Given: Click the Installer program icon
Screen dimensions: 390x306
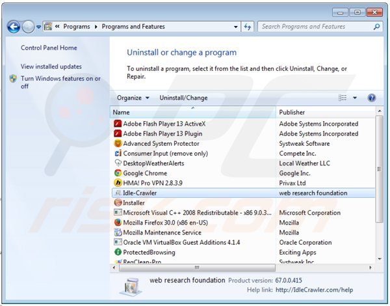Looking at the screenshot, I should click(x=118, y=203).
